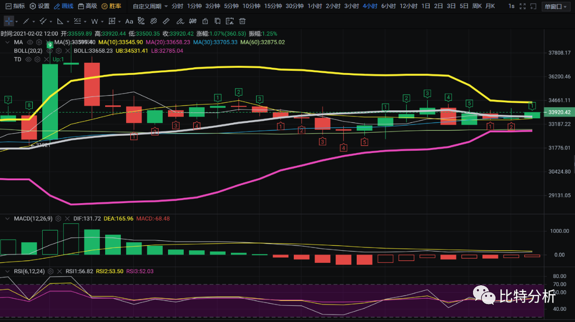Image resolution: width=575 pixels, height=322 pixels.
Task: Hide BOLL indicator using eye icon
Action: (x=49, y=51)
